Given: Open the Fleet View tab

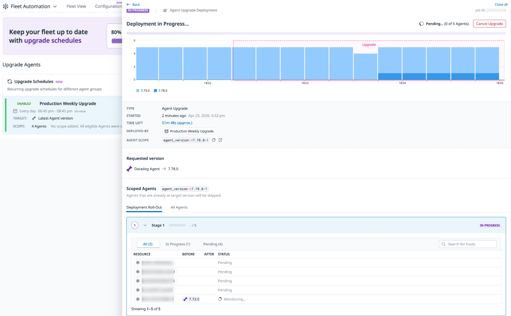Looking at the screenshot, I should 76,6.
